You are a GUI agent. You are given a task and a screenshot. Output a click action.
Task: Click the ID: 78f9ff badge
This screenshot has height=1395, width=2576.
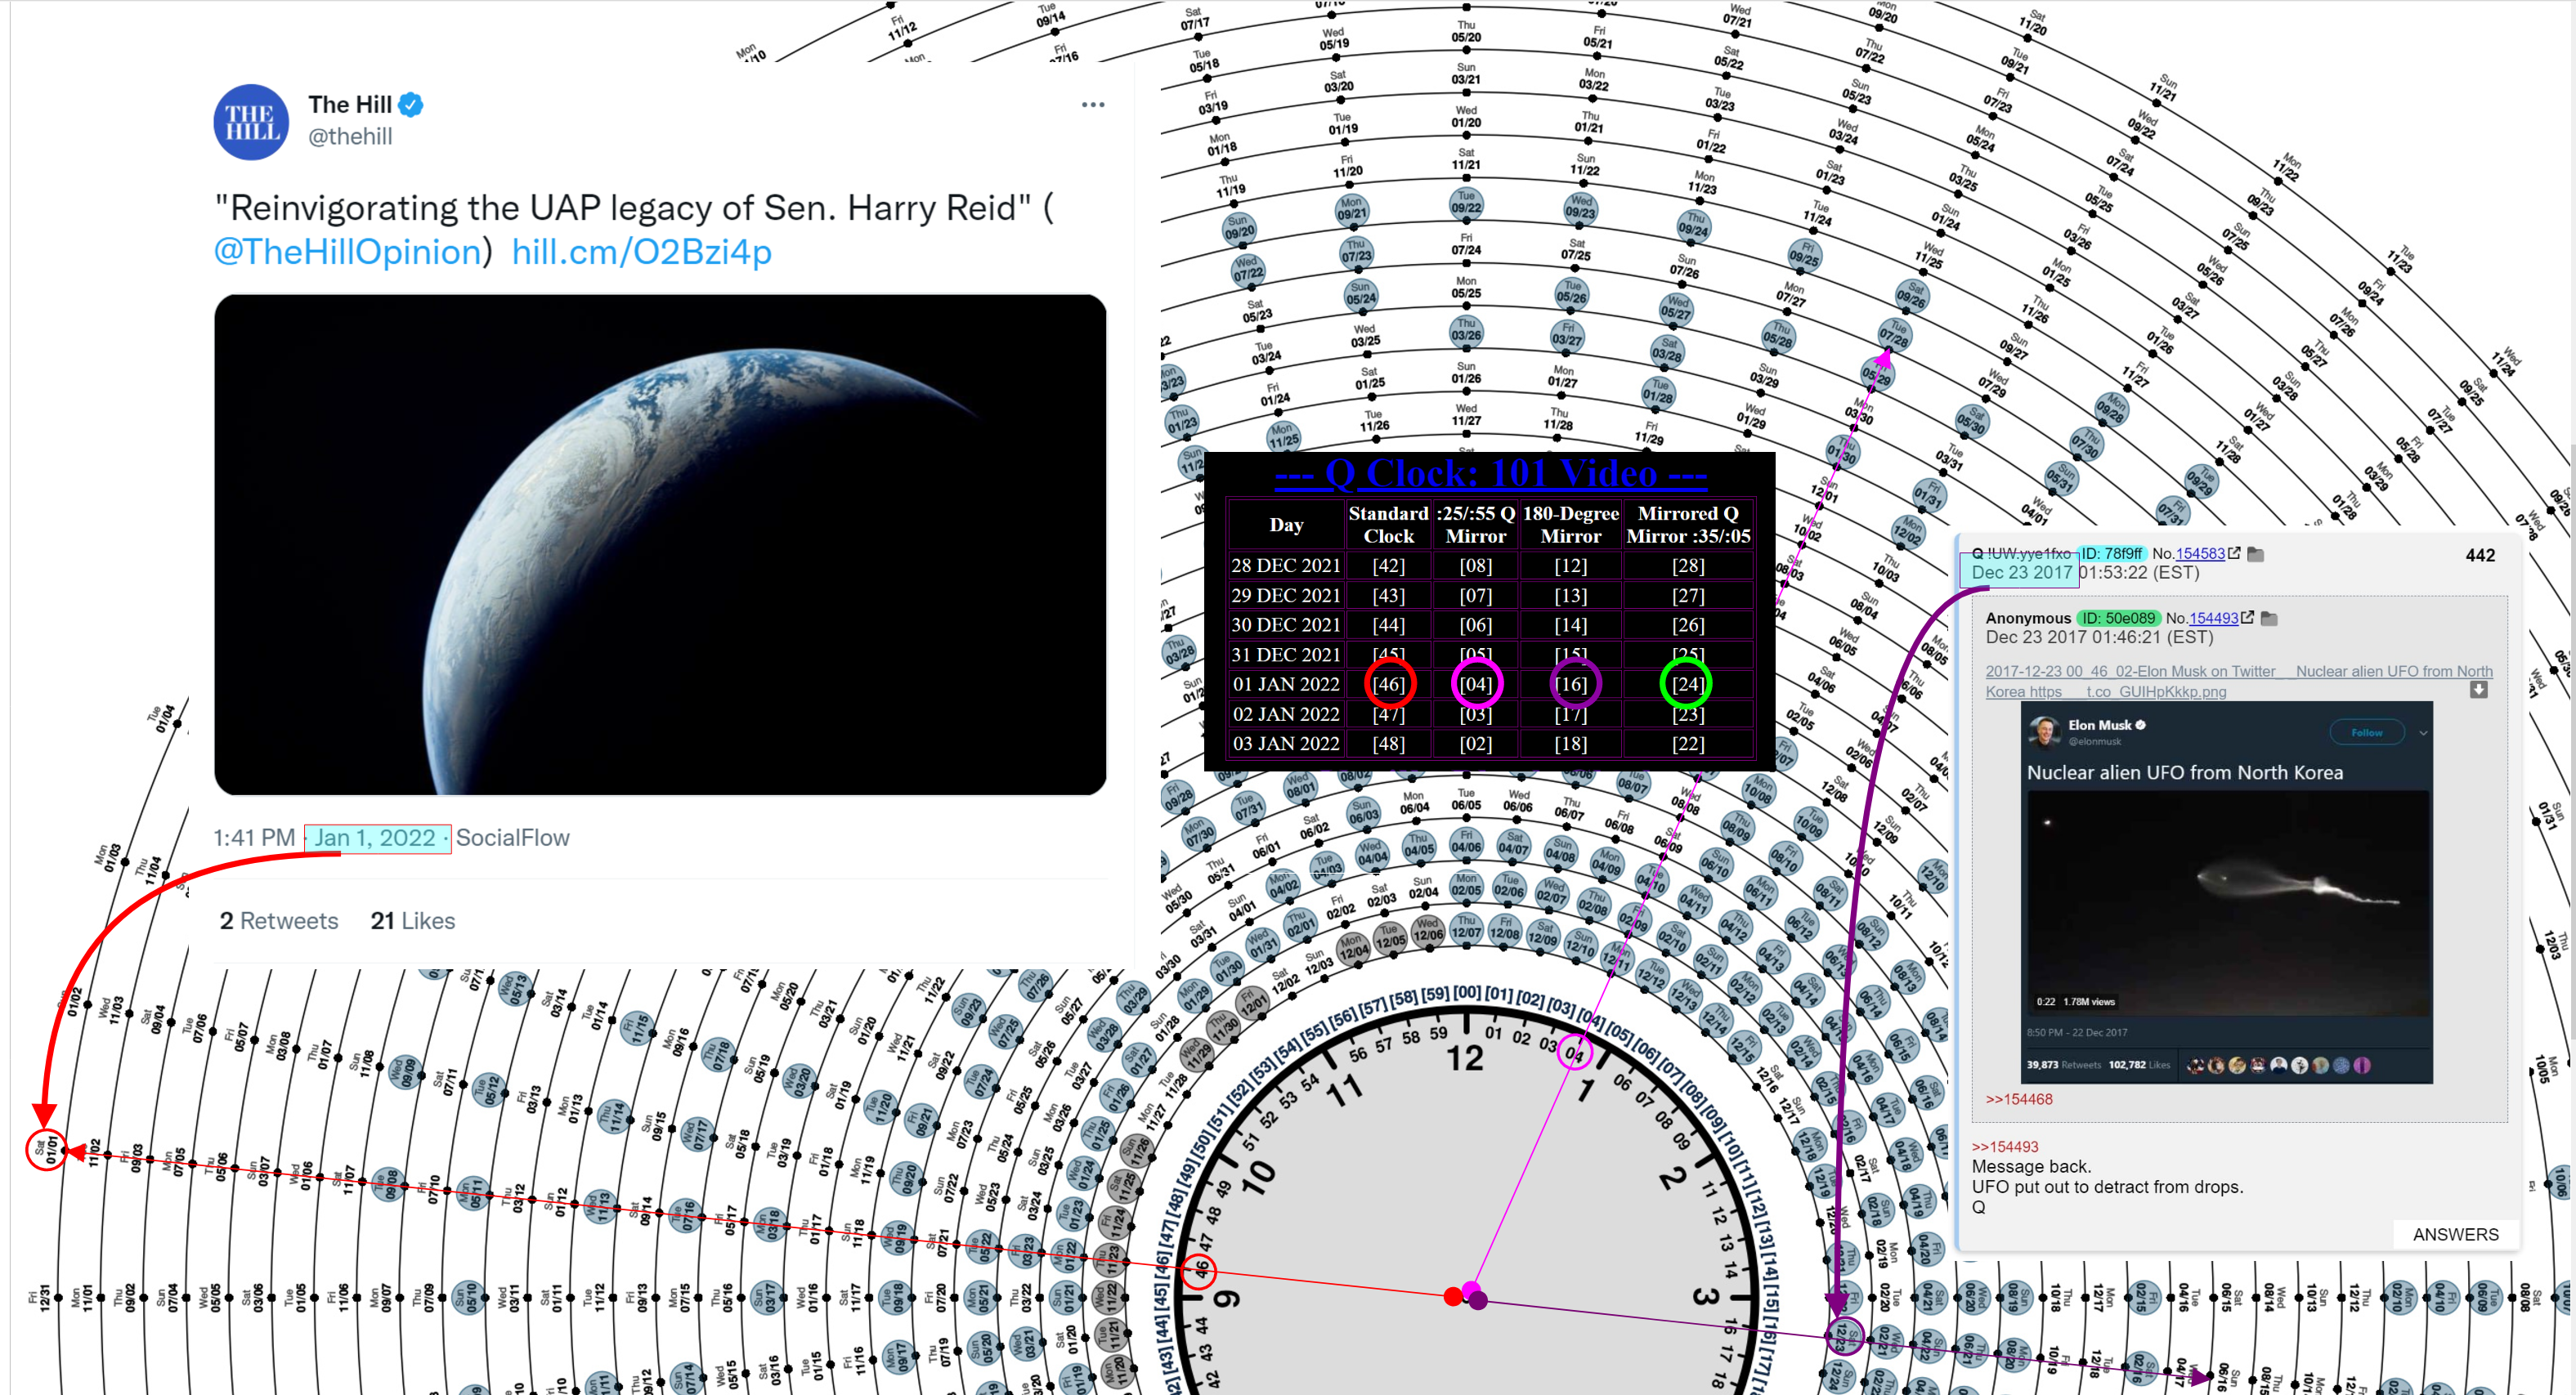click(2111, 552)
